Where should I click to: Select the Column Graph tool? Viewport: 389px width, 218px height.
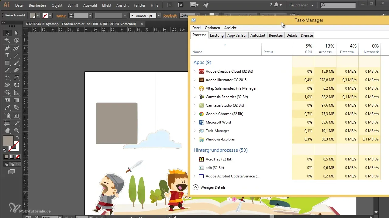coord(16,115)
